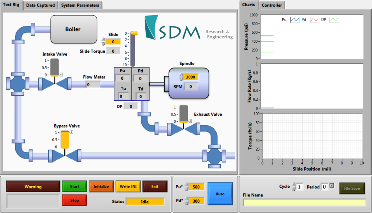This screenshot has height=213, width=372.
Task: Increment the Cycle counter with its up arrow
Action: pyautogui.click(x=294, y=184)
